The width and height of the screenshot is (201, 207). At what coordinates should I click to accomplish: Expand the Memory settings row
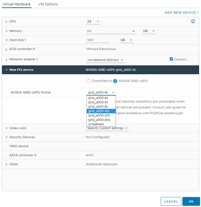click(x=6, y=31)
